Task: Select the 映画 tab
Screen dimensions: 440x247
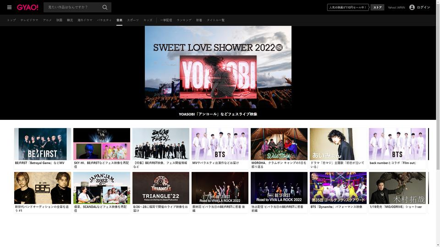Action: point(59,20)
